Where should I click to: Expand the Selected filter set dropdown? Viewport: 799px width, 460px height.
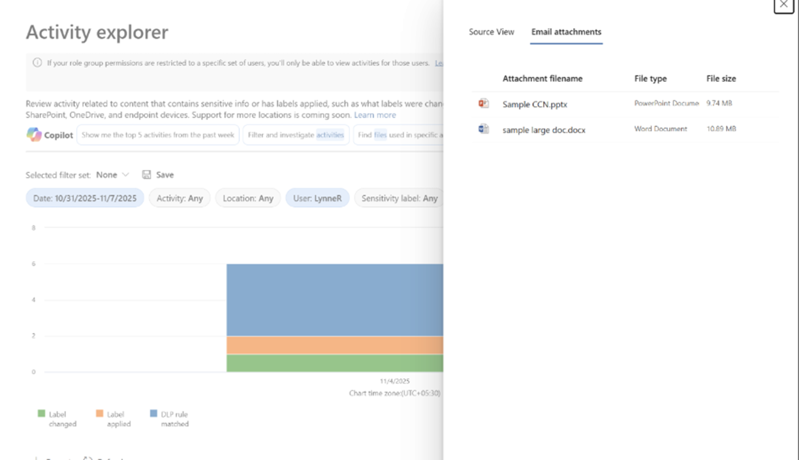point(113,174)
